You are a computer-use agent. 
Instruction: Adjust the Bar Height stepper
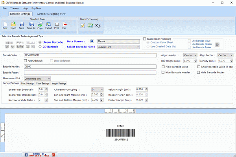pyautogui.click(x=195, y=61)
